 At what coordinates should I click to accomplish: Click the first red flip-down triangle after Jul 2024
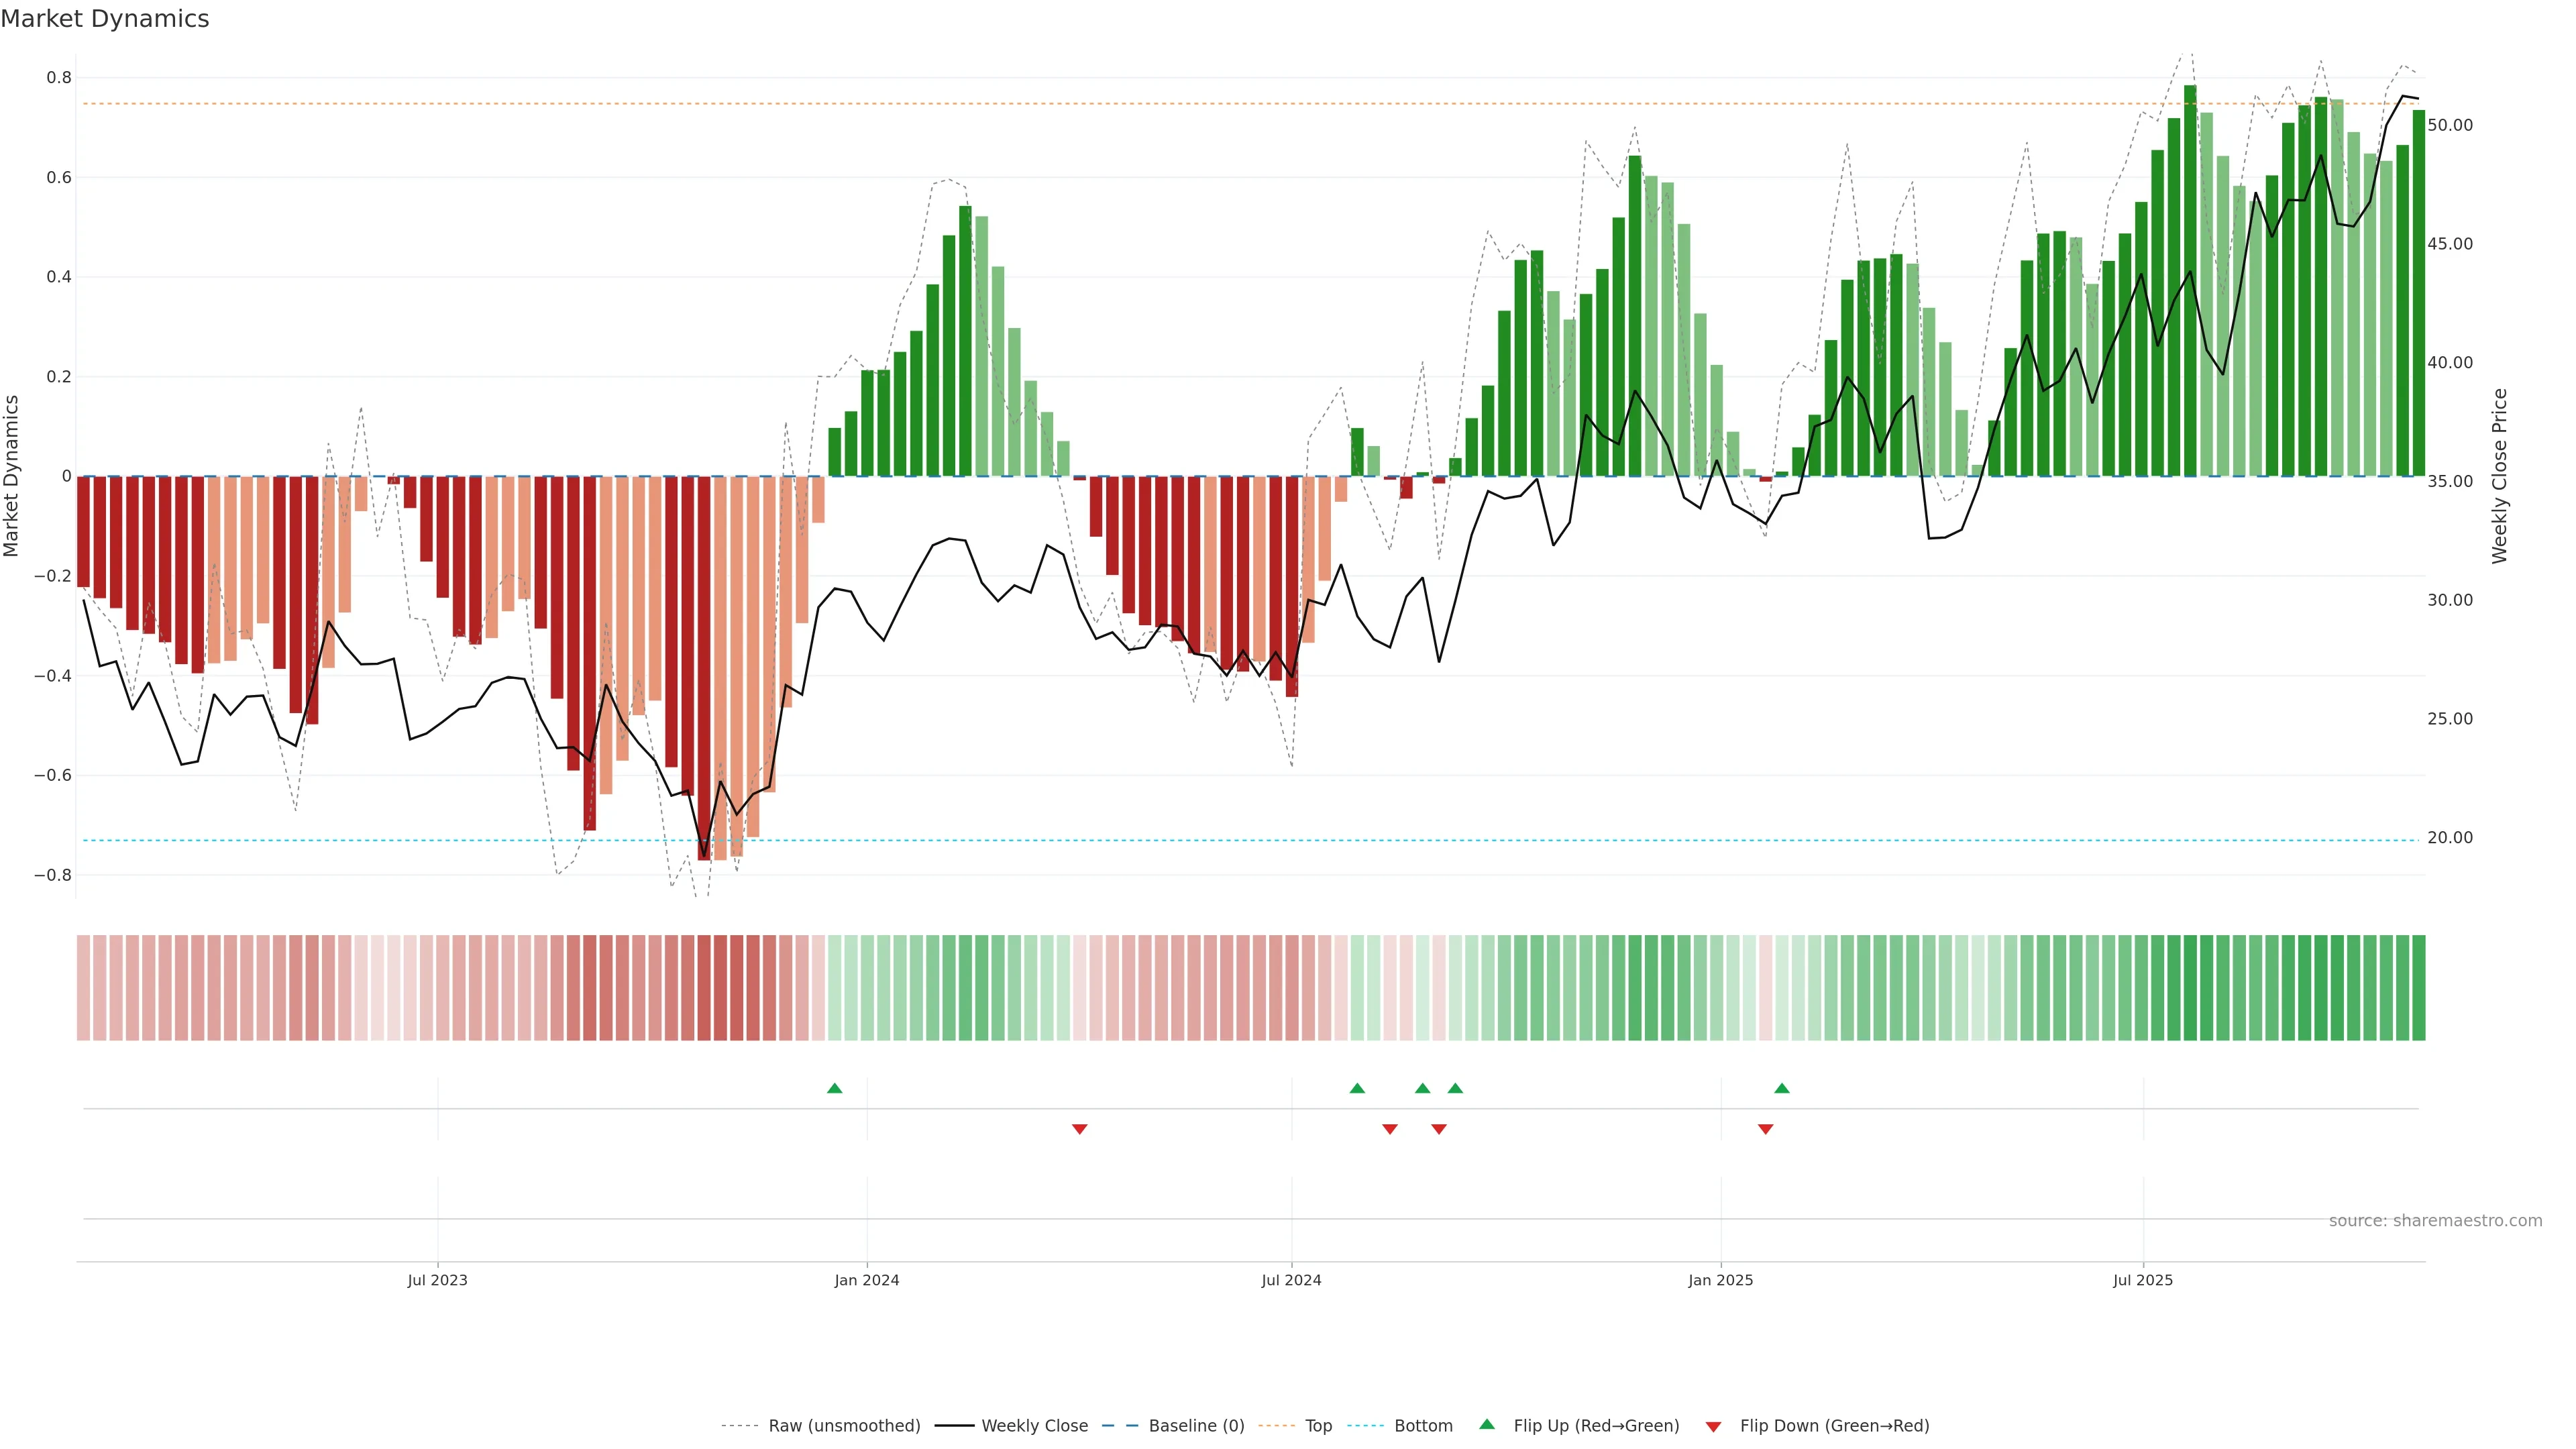click(1389, 1129)
